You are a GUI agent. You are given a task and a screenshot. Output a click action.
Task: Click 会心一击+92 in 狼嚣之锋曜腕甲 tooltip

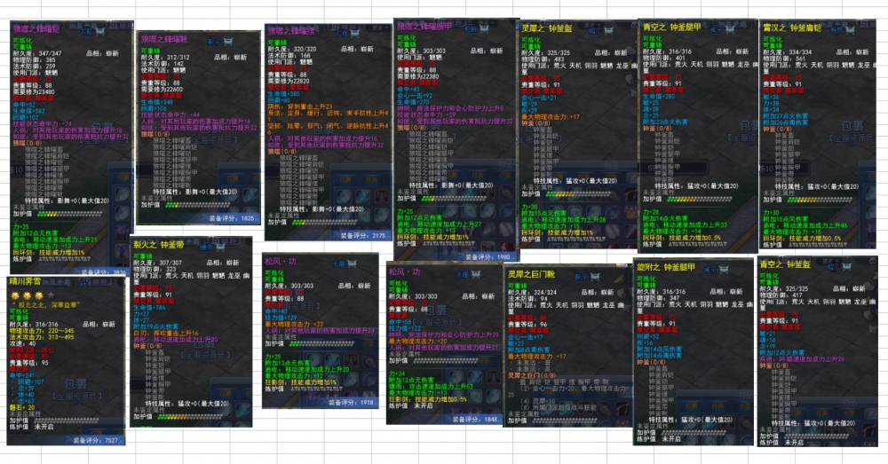click(x=415, y=96)
